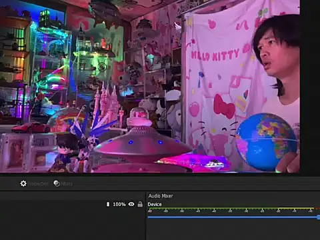Screen dimensions: 320x240
Task: Click the Hello Kitty banner text in preview
Action: [x=215, y=55]
